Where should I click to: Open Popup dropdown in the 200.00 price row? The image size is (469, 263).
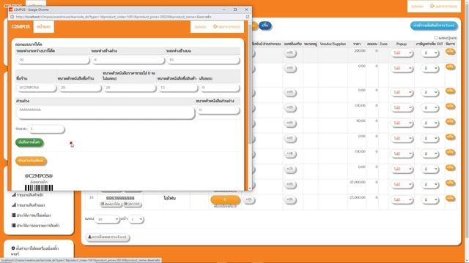pyautogui.click(x=402, y=53)
